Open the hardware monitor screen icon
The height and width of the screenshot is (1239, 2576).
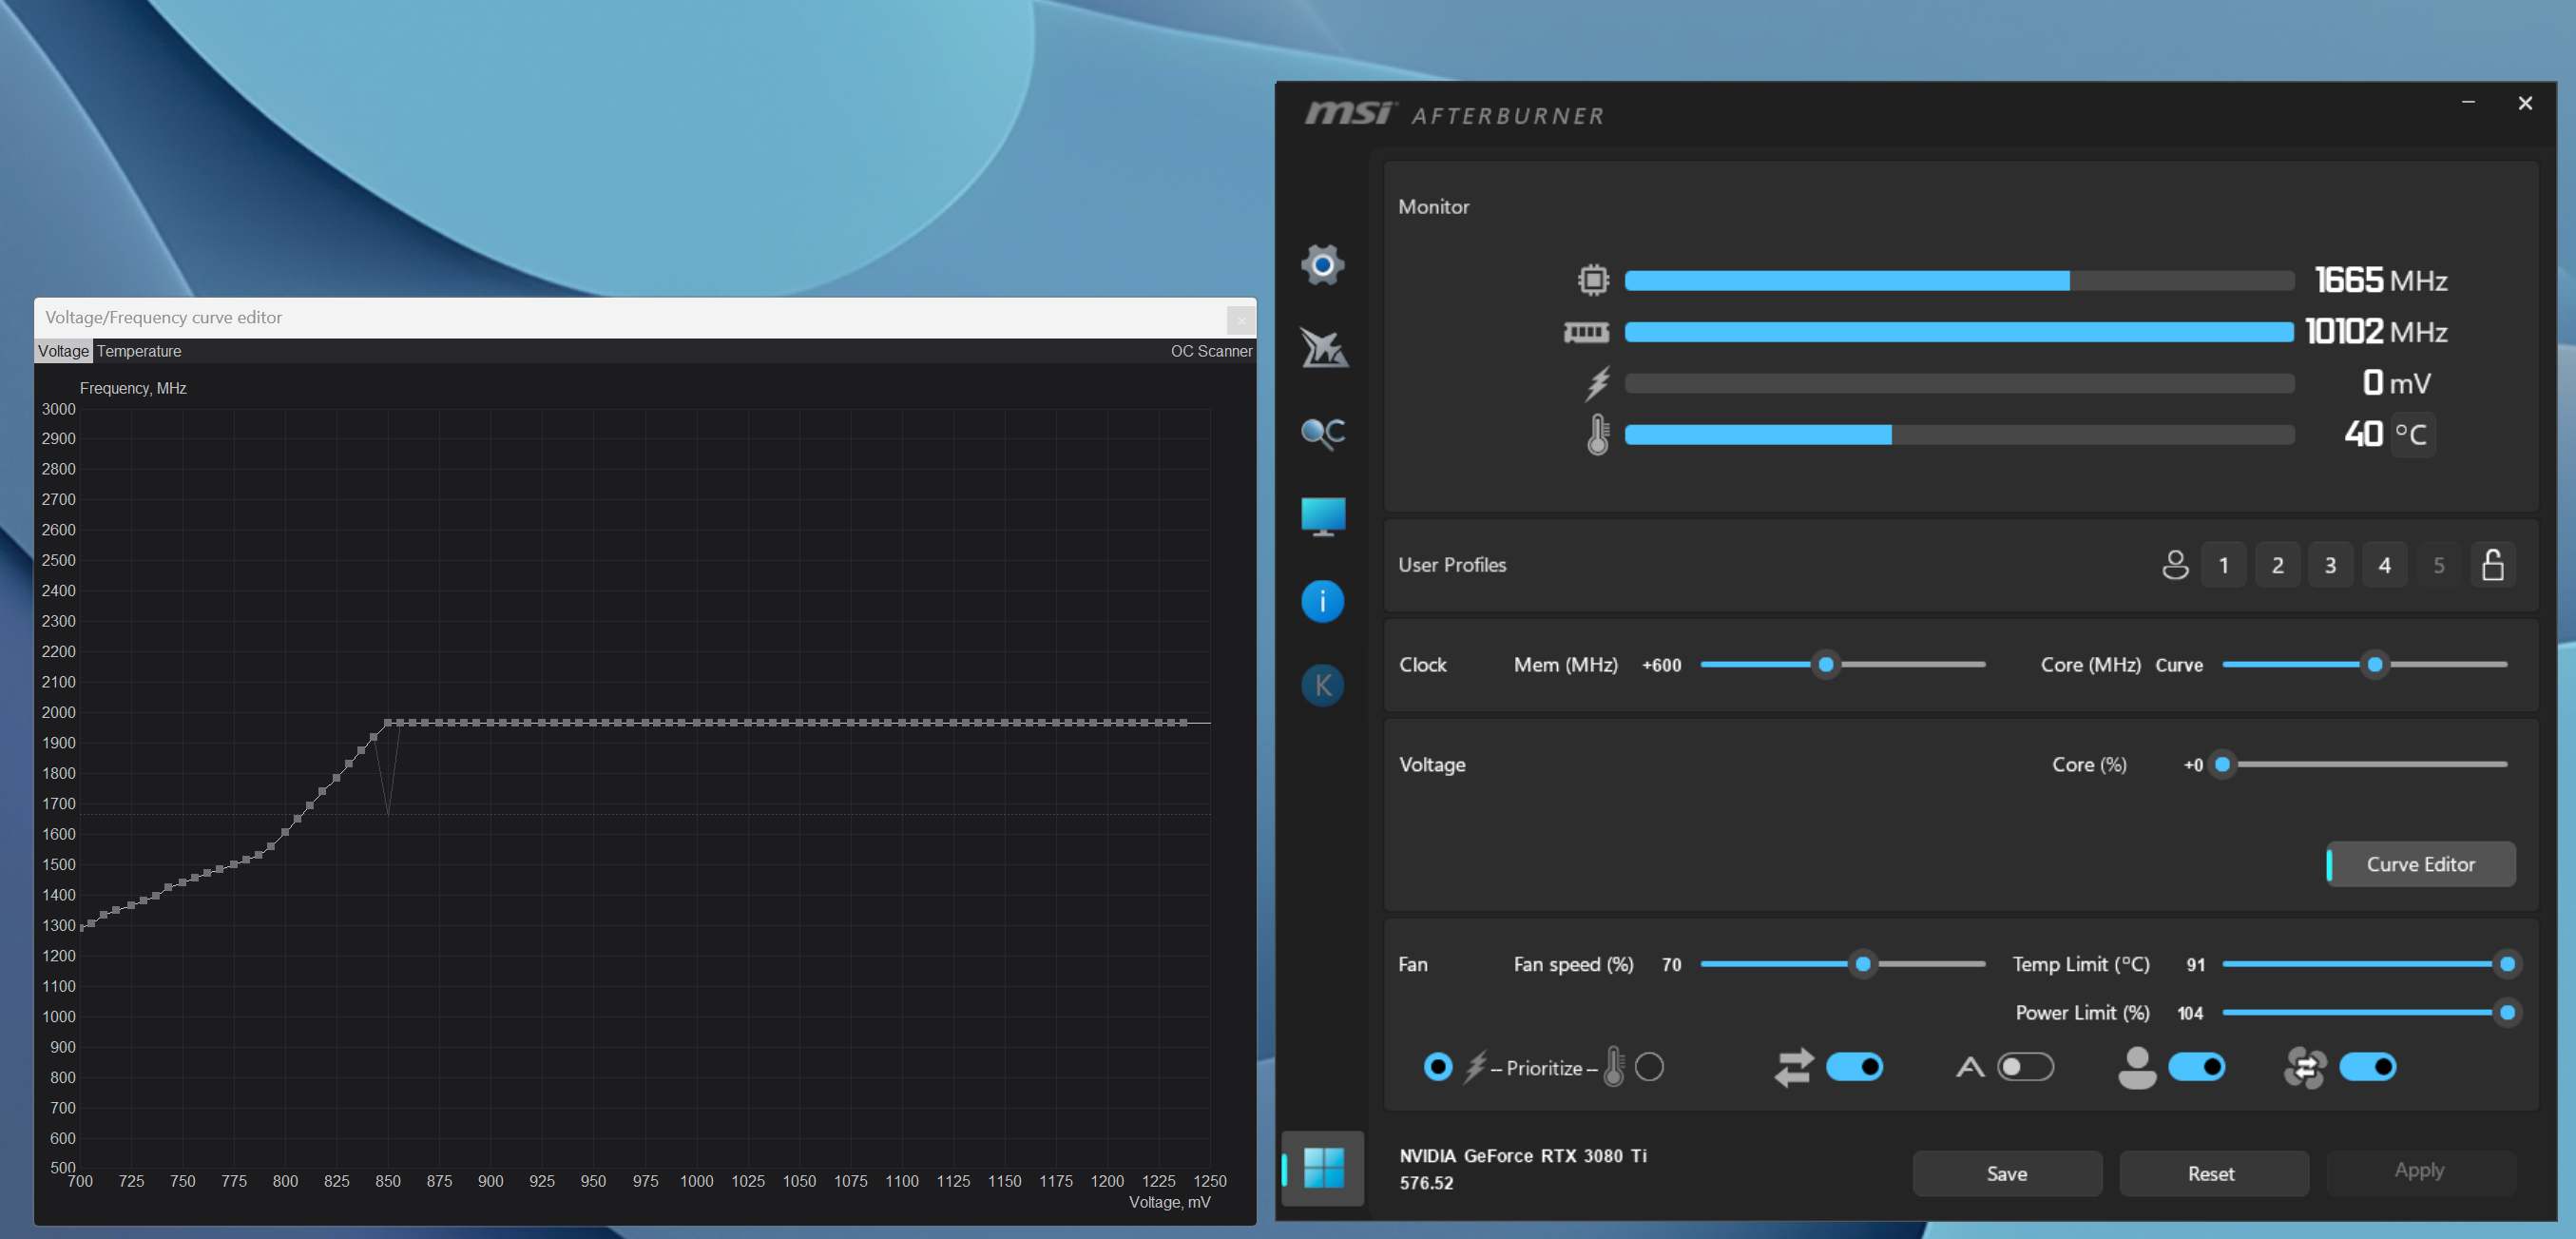[x=1322, y=516]
